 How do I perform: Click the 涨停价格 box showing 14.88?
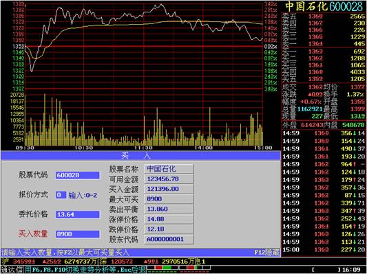(169, 219)
